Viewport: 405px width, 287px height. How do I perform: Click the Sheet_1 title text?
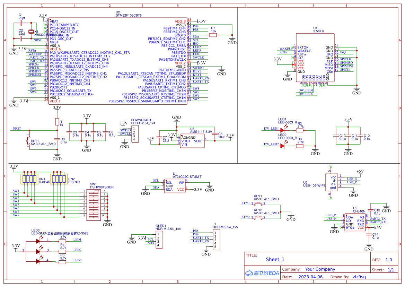tap(275, 259)
